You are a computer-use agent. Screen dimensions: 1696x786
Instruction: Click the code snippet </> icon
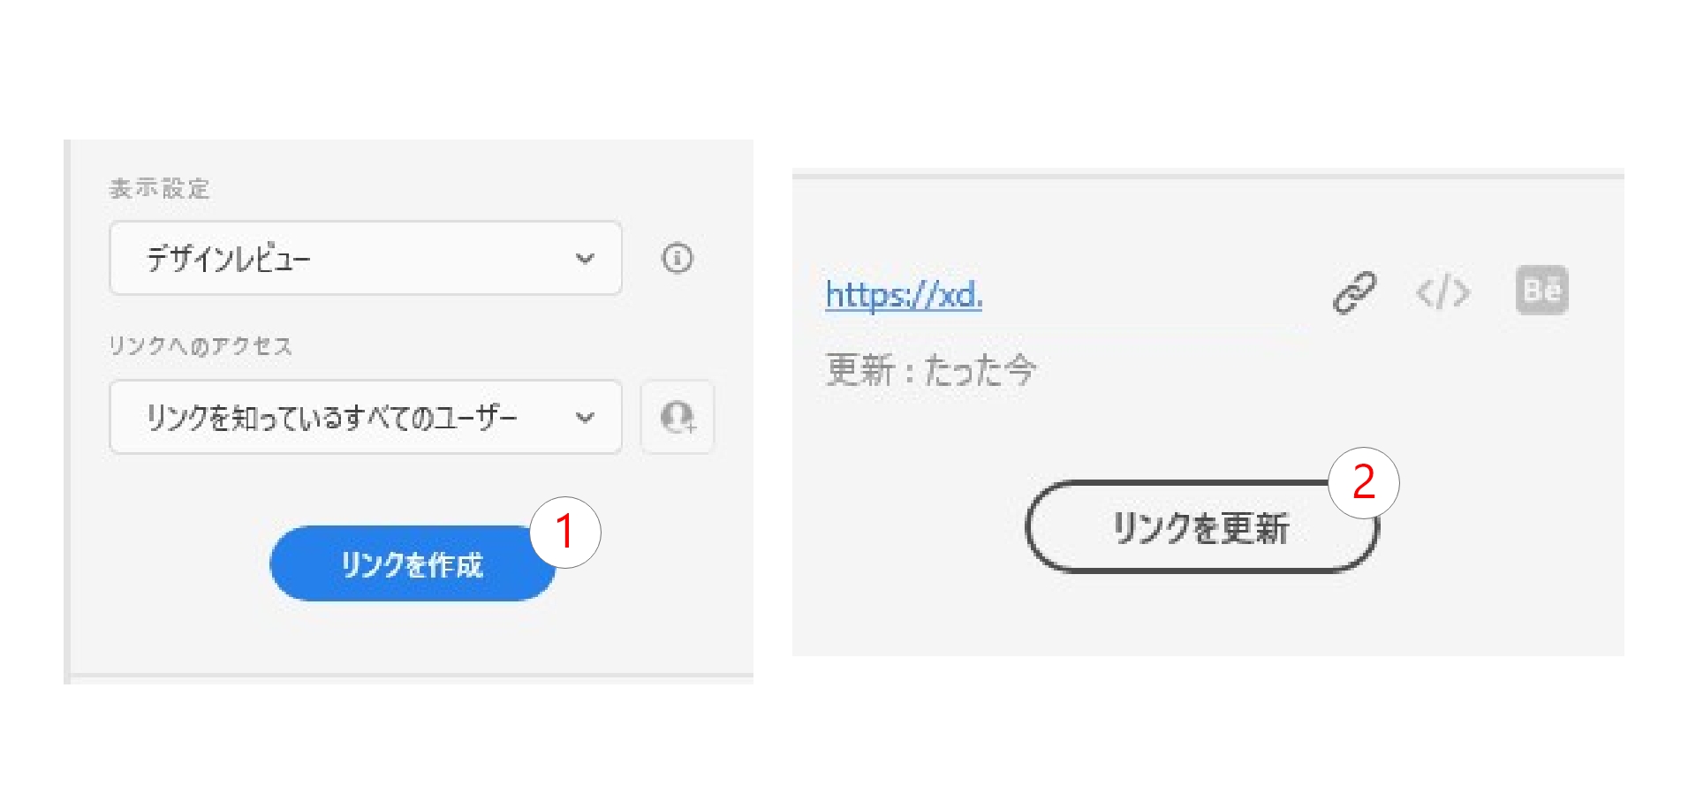tap(1443, 292)
